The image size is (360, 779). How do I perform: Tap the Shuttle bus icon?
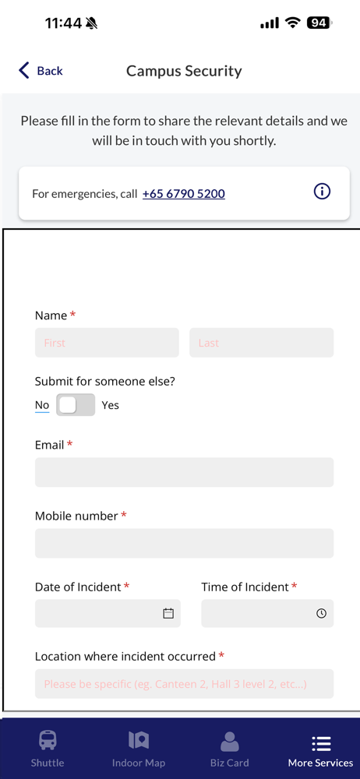point(48,741)
